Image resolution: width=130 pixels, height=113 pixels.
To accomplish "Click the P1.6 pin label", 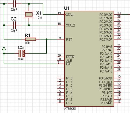I will pyautogui.click(x=69, y=99).
